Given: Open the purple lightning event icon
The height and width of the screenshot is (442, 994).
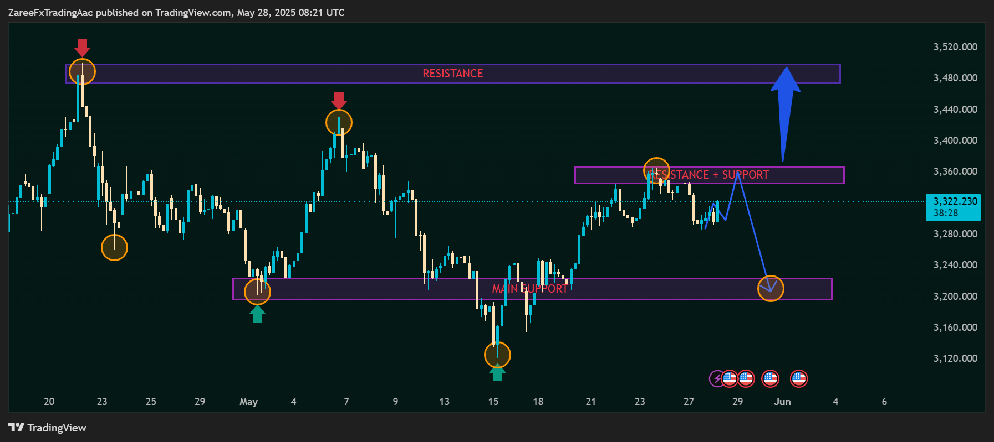Looking at the screenshot, I should pos(717,378).
